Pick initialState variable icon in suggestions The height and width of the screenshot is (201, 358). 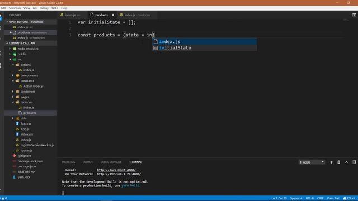click(x=156, y=48)
